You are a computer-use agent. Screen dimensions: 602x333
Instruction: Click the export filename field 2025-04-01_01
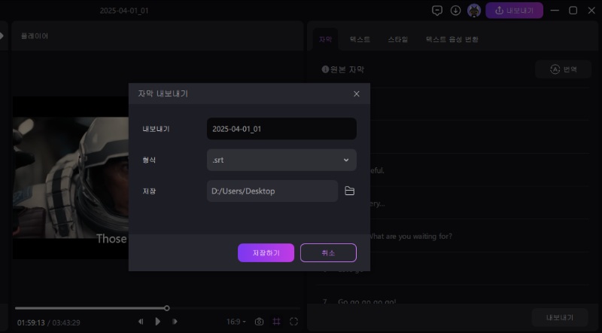click(281, 129)
